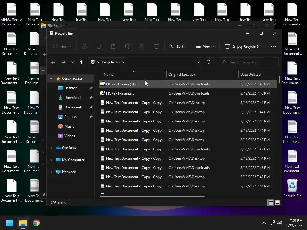The height and width of the screenshot is (230, 307).
Task: Open the View dropdown menu
Action: point(205,46)
